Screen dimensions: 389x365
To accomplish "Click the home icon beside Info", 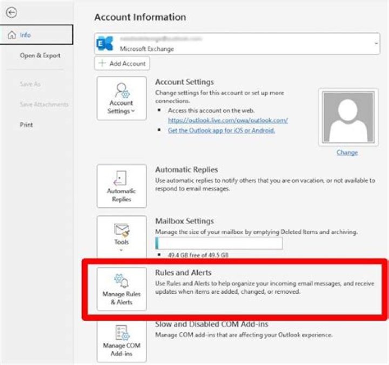I will tap(12, 35).
